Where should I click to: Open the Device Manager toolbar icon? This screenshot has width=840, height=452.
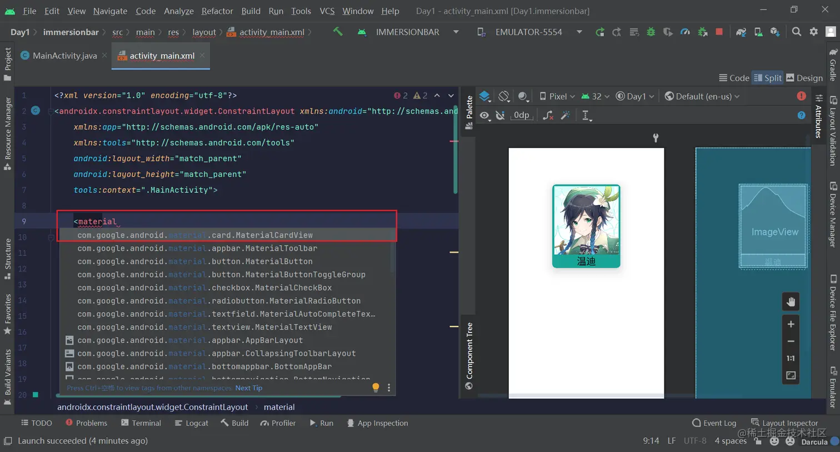click(x=758, y=32)
